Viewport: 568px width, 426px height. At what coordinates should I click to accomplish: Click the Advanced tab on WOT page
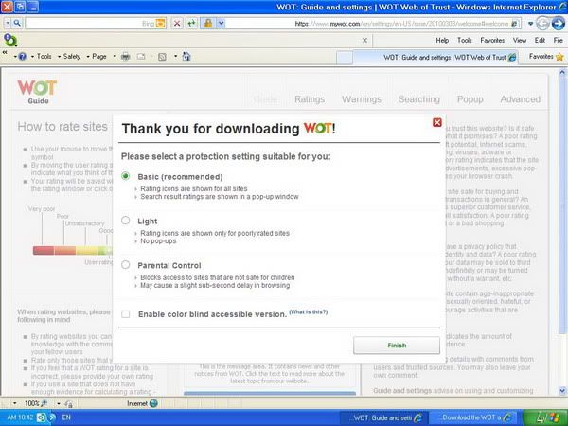(520, 99)
